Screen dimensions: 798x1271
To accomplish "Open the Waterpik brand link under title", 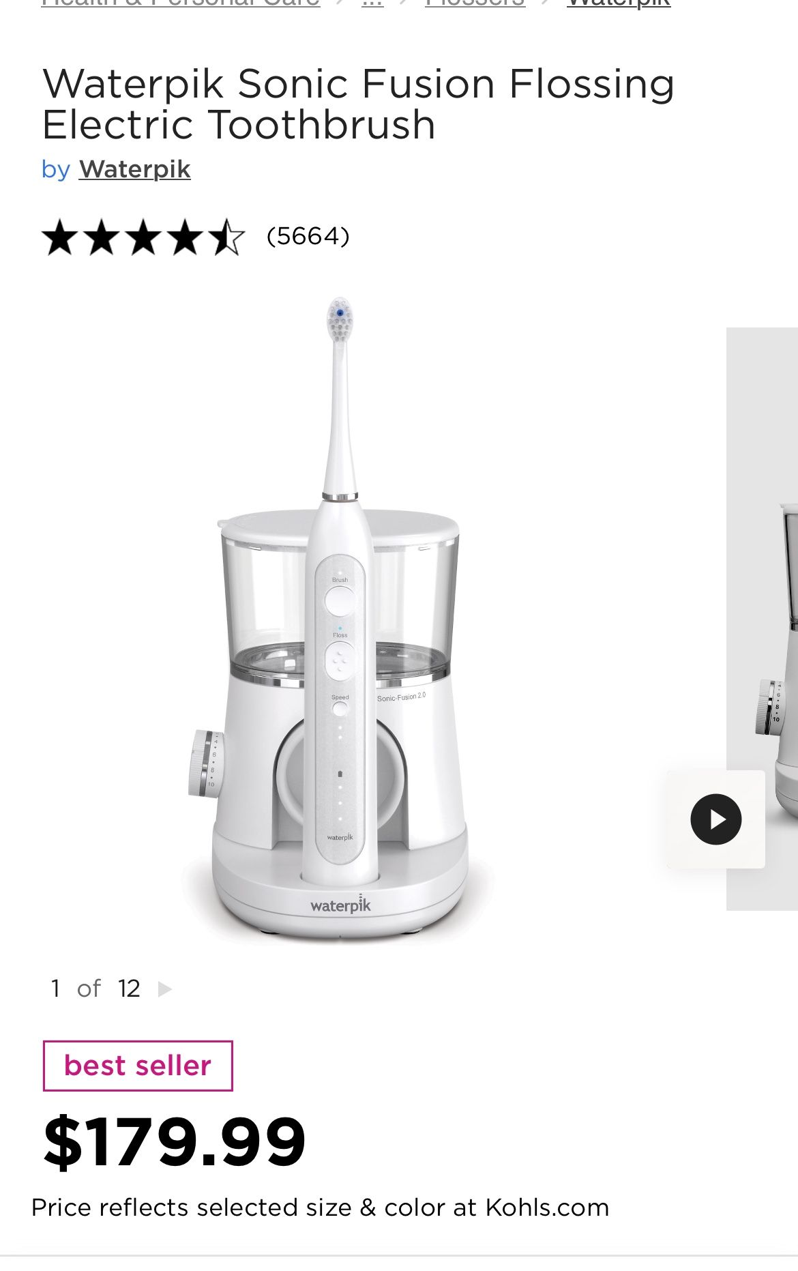I will click(134, 169).
